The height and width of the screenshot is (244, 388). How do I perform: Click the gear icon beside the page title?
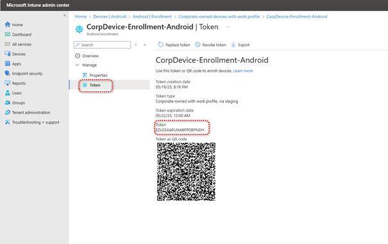click(79, 29)
